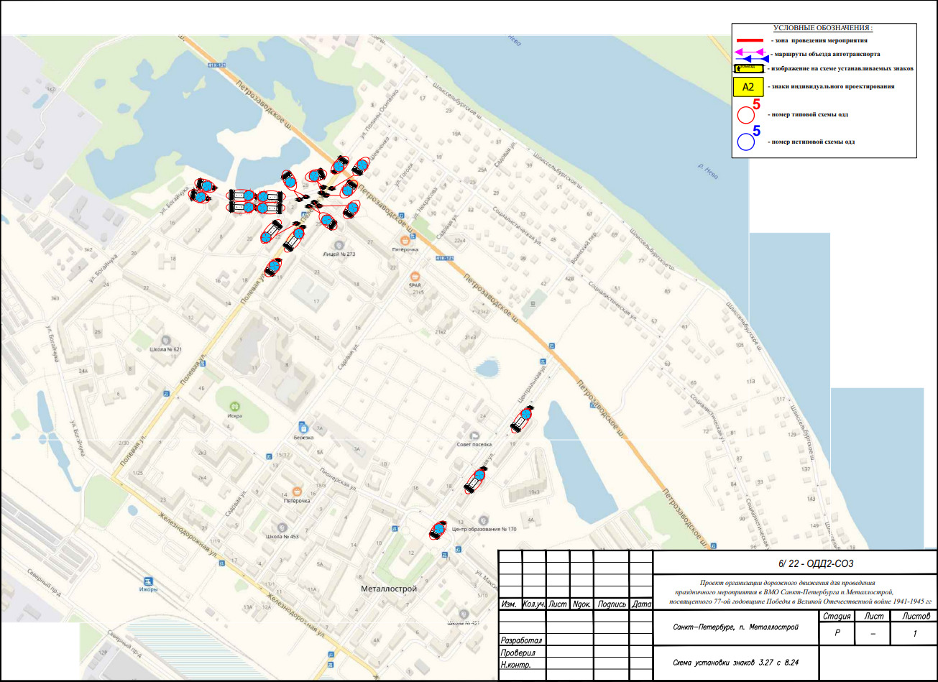Click the sign marker beside building 19 on Центральная ул.
The image size is (938, 682).
(522, 420)
